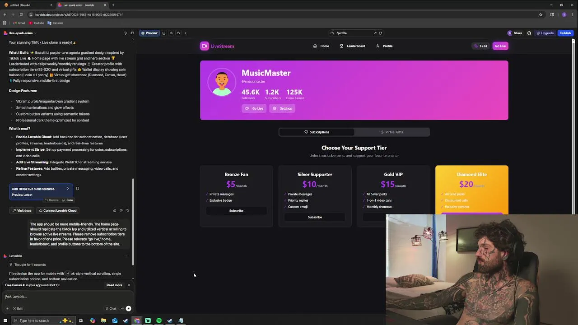The image size is (578, 325).
Task: Open Code for the version card
Action: point(68,200)
